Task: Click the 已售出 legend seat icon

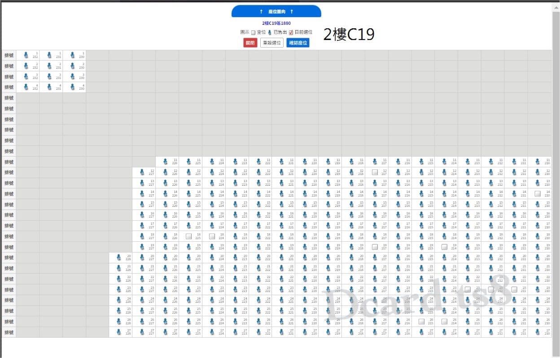Action: [270, 32]
